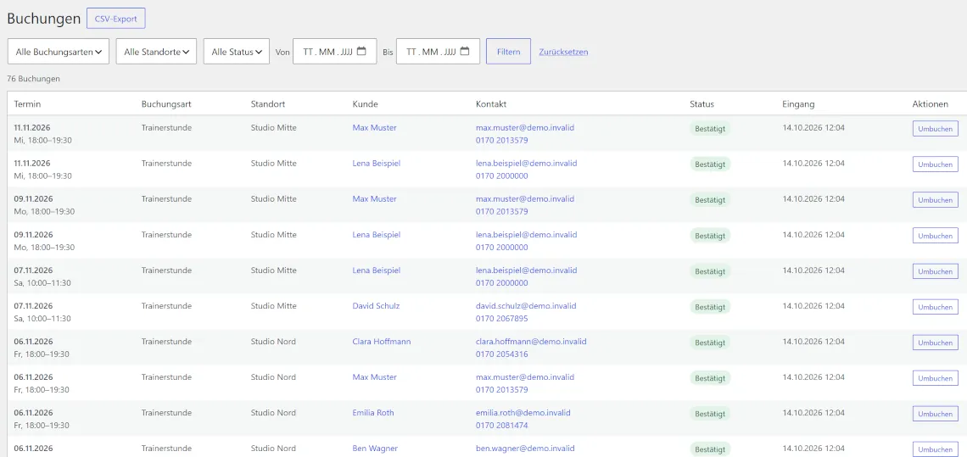The image size is (967, 457).
Task: Click the Buchungsart column header
Action: point(166,104)
